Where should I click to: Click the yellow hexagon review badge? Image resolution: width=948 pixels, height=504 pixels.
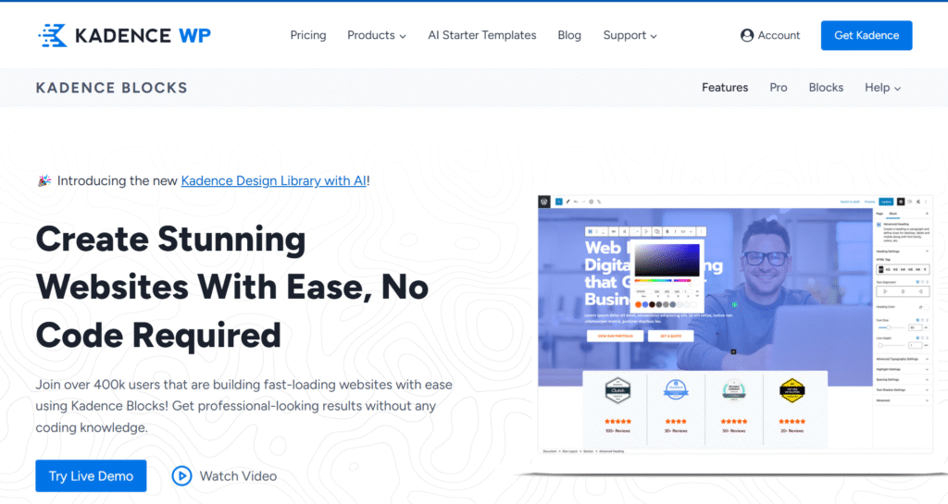point(791,390)
